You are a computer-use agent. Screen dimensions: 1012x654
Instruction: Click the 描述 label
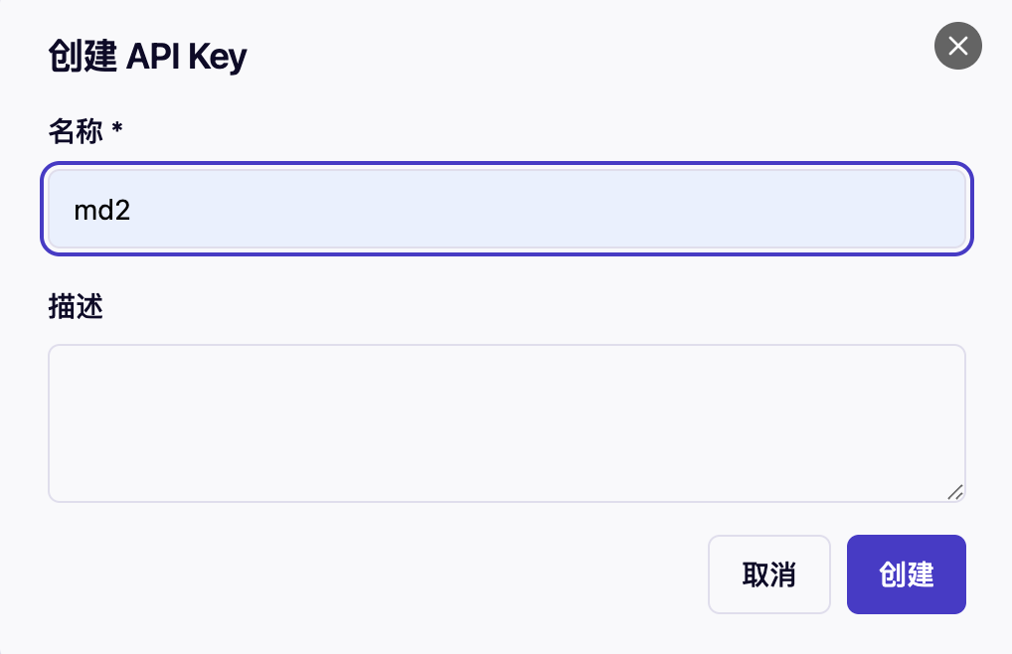[75, 306]
